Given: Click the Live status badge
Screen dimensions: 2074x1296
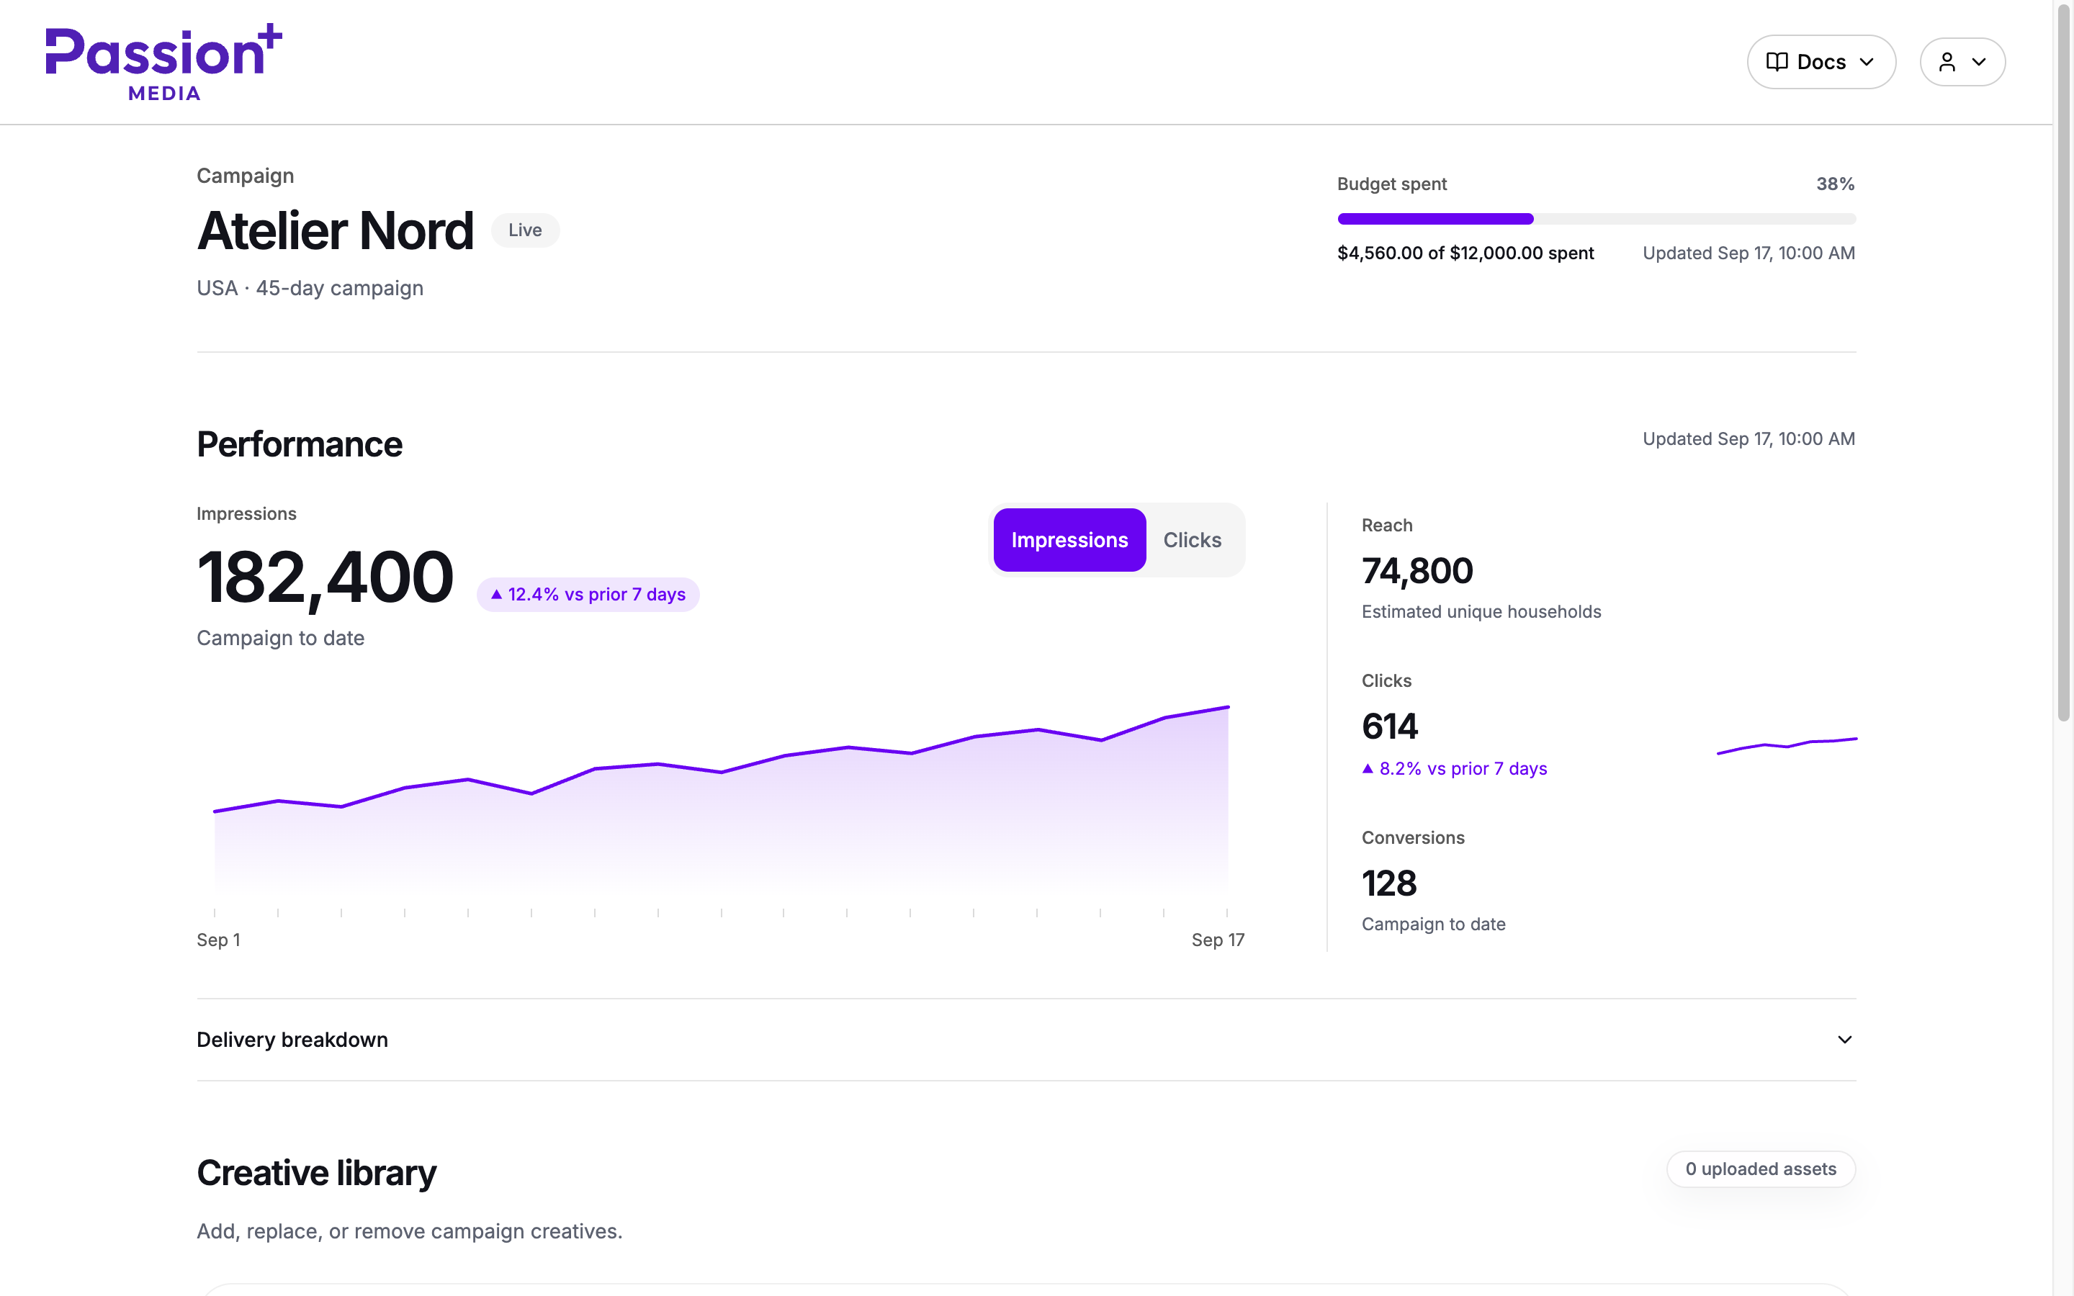Looking at the screenshot, I should point(526,230).
